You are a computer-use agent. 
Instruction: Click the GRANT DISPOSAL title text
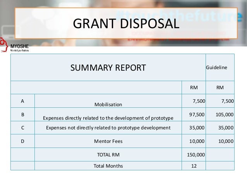pos(126,24)
